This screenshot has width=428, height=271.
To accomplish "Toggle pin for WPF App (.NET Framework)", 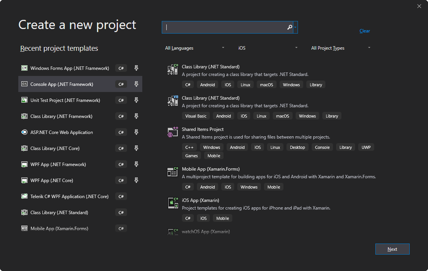I will pyautogui.click(x=136, y=165).
